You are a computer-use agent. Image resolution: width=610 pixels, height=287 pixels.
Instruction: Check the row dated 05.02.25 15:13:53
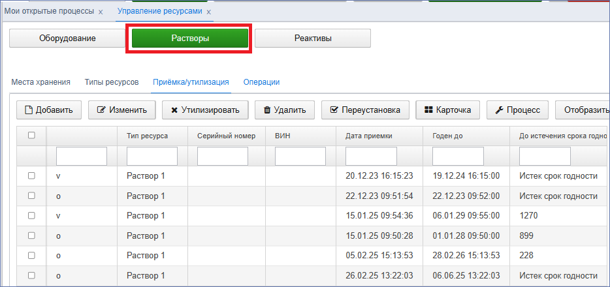click(x=31, y=255)
